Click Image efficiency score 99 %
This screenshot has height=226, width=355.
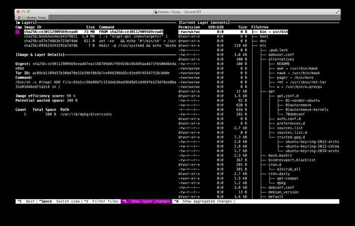[45, 96]
